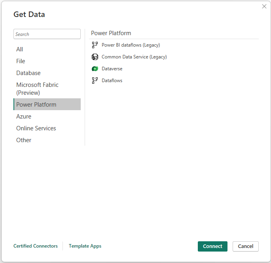Screen dimensions: 271x263
Task: Follow the Template Apps link
Action: (85, 246)
